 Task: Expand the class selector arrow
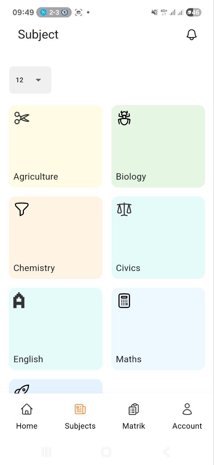pyautogui.click(x=39, y=80)
